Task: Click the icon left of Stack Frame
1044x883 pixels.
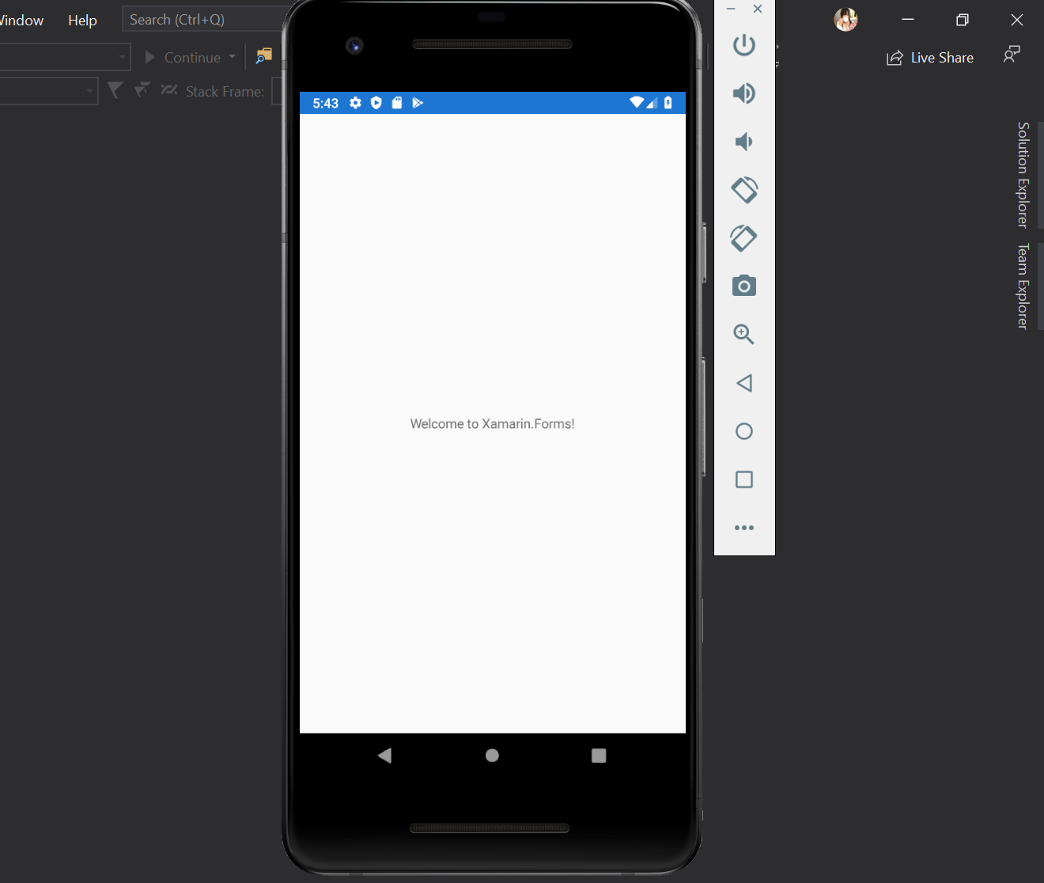Action: (168, 90)
